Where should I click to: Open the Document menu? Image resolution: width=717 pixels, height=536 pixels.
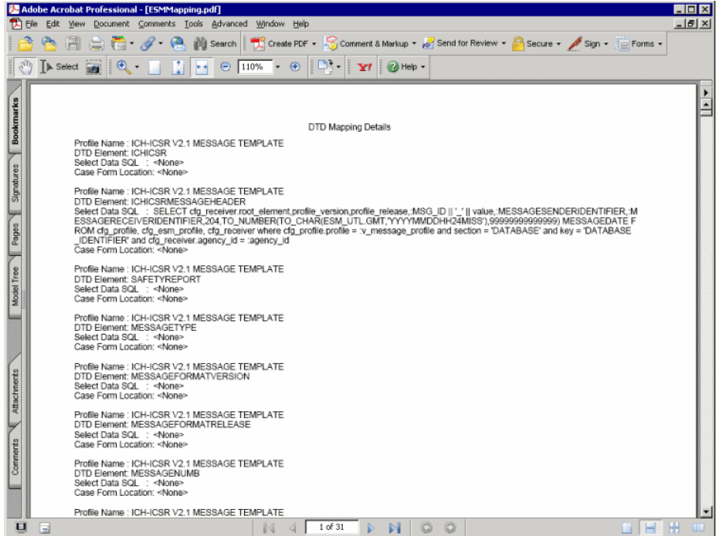point(111,24)
